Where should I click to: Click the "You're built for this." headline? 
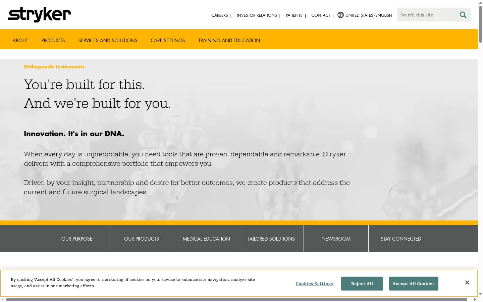(84, 85)
